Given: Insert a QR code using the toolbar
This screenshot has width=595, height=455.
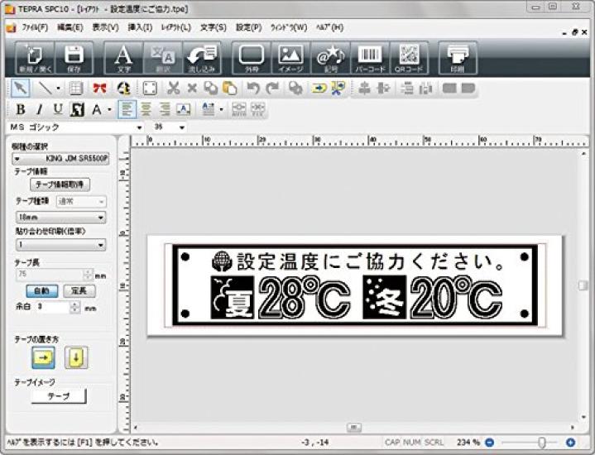Looking at the screenshot, I should tap(409, 58).
